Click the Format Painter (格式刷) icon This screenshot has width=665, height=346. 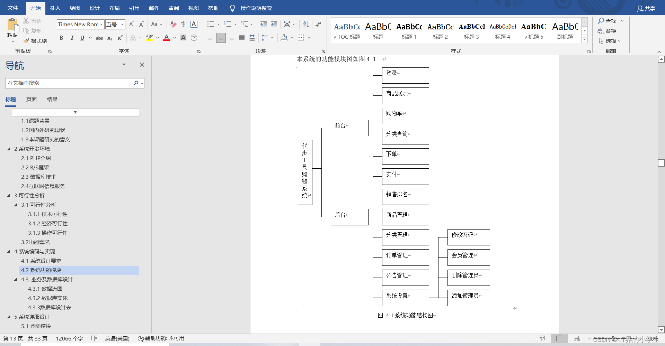[26, 41]
